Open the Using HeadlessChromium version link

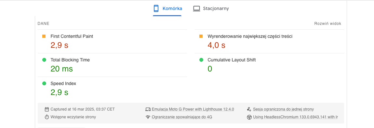[x=296, y=117]
